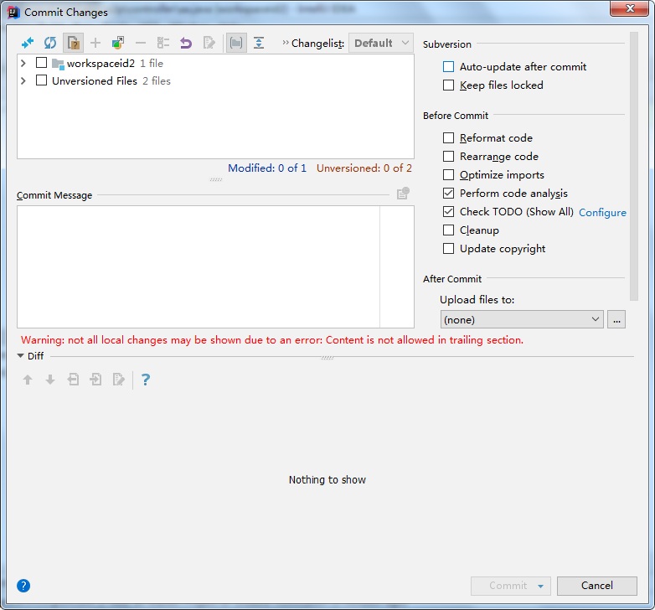The height and width of the screenshot is (610, 655).
Task: Enable Optimize imports checkbox
Action: click(448, 174)
